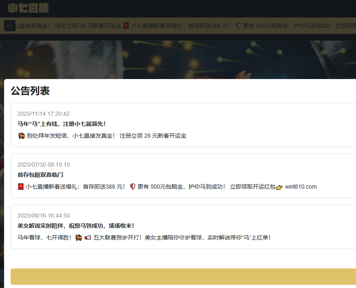Click the horse icon before 别处拜年发短信

22,136
